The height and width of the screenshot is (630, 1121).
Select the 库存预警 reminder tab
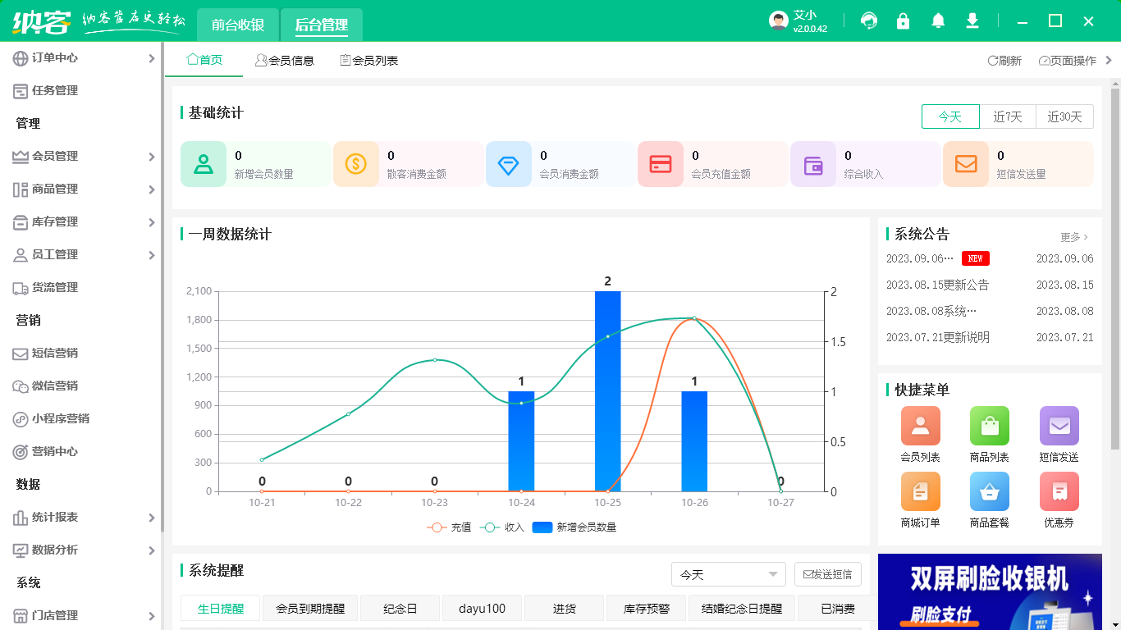tap(647, 609)
